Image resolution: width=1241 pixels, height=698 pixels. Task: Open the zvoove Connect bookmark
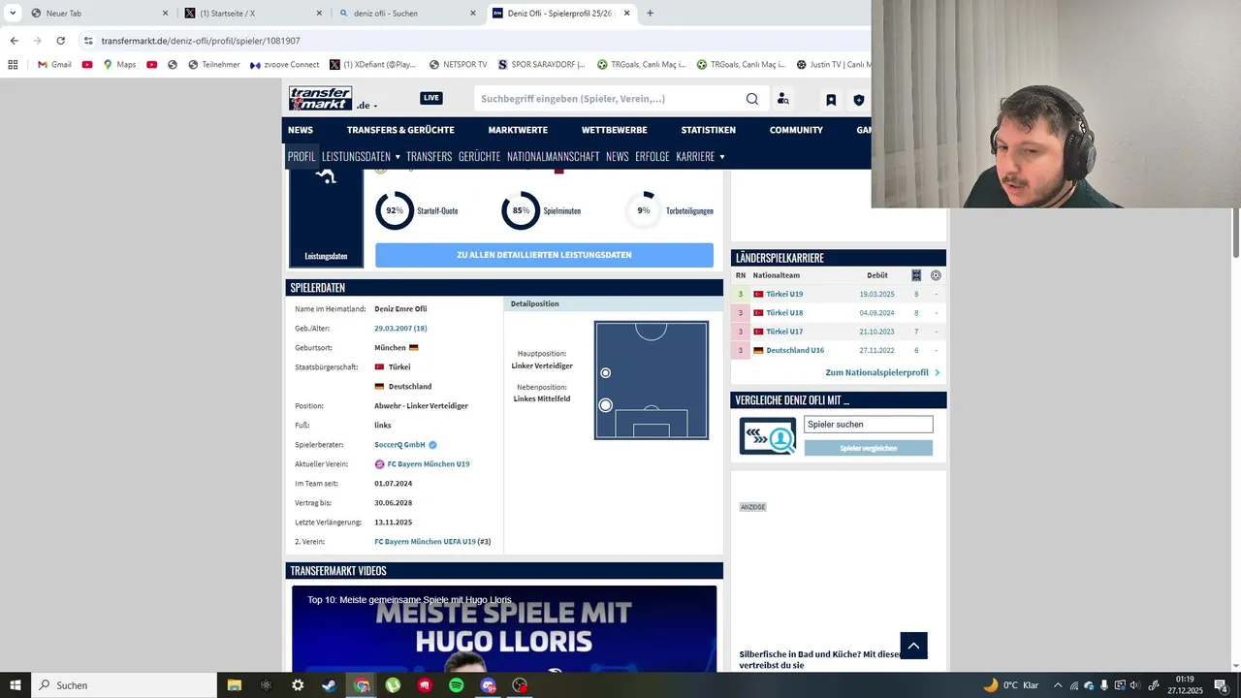[x=284, y=65]
